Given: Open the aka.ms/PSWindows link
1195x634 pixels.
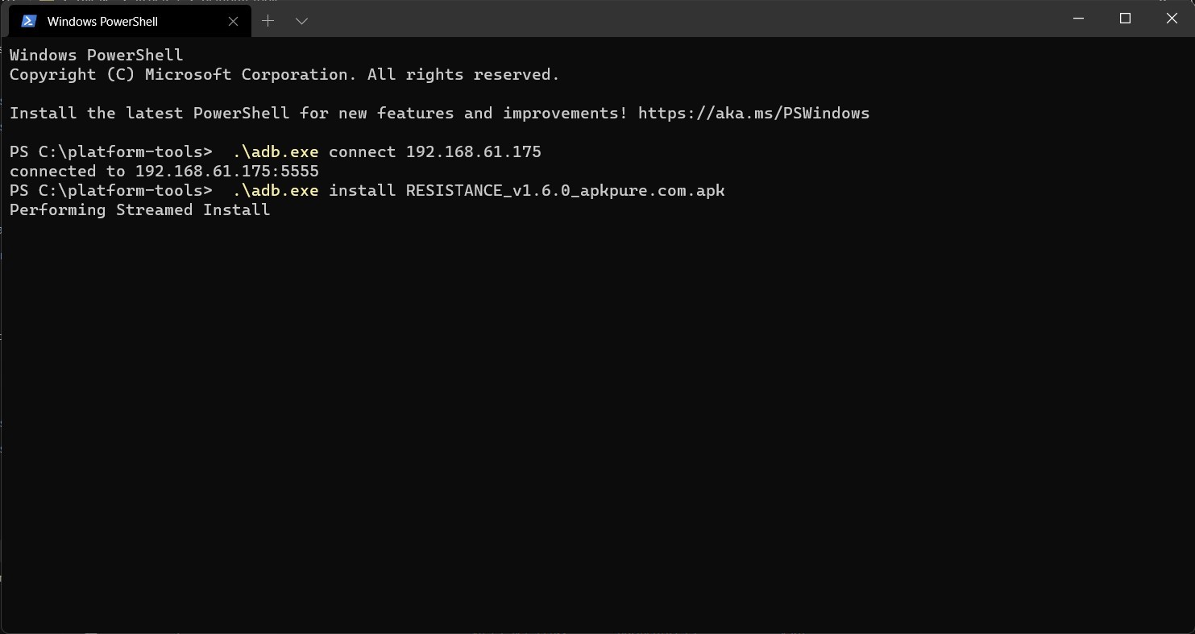Looking at the screenshot, I should click(753, 114).
